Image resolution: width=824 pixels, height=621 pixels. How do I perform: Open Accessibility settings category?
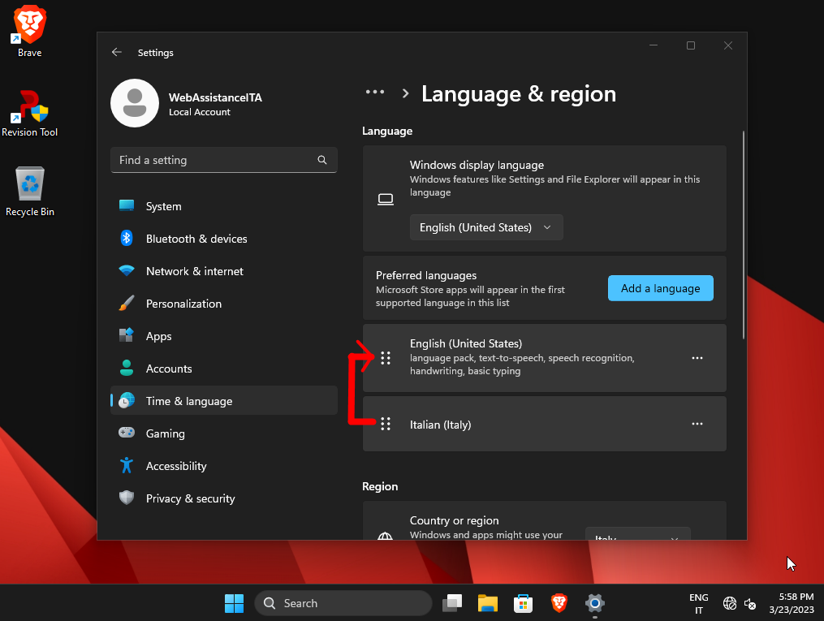tap(224, 466)
